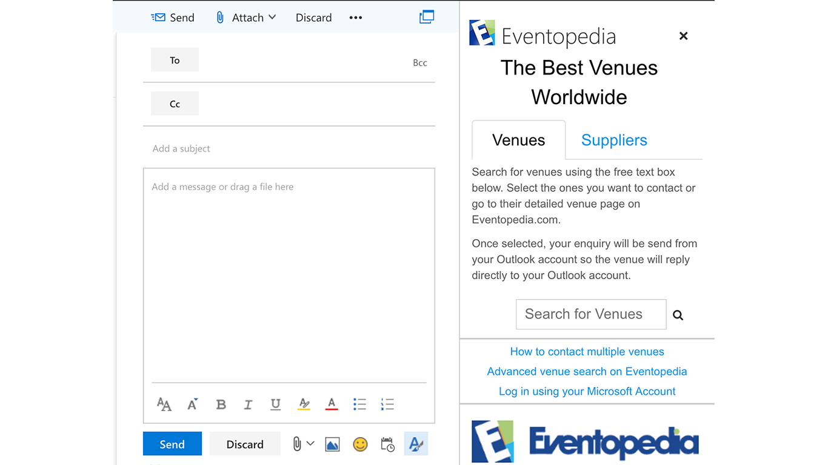Open Advanced venue search on Eventopedia

coord(587,372)
